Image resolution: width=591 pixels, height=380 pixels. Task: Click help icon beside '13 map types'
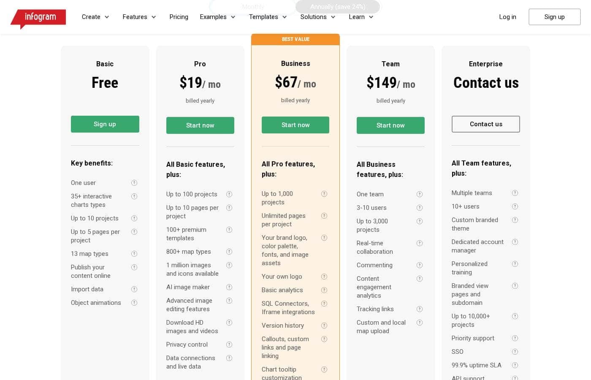pos(134,254)
